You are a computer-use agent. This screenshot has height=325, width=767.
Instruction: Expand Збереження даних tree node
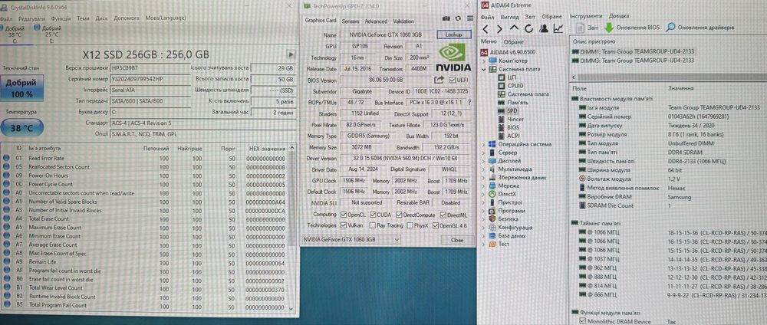coord(484,177)
